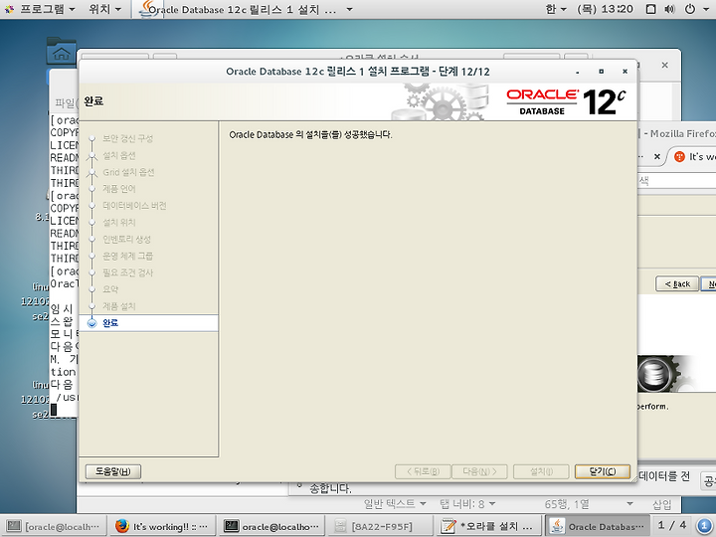The height and width of the screenshot is (537, 716).
Task: Switch to Oracle Databas taskbar entry
Action: point(599,526)
